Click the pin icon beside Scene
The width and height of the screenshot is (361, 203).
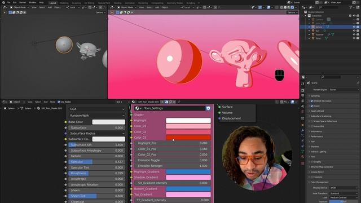coord(358,83)
